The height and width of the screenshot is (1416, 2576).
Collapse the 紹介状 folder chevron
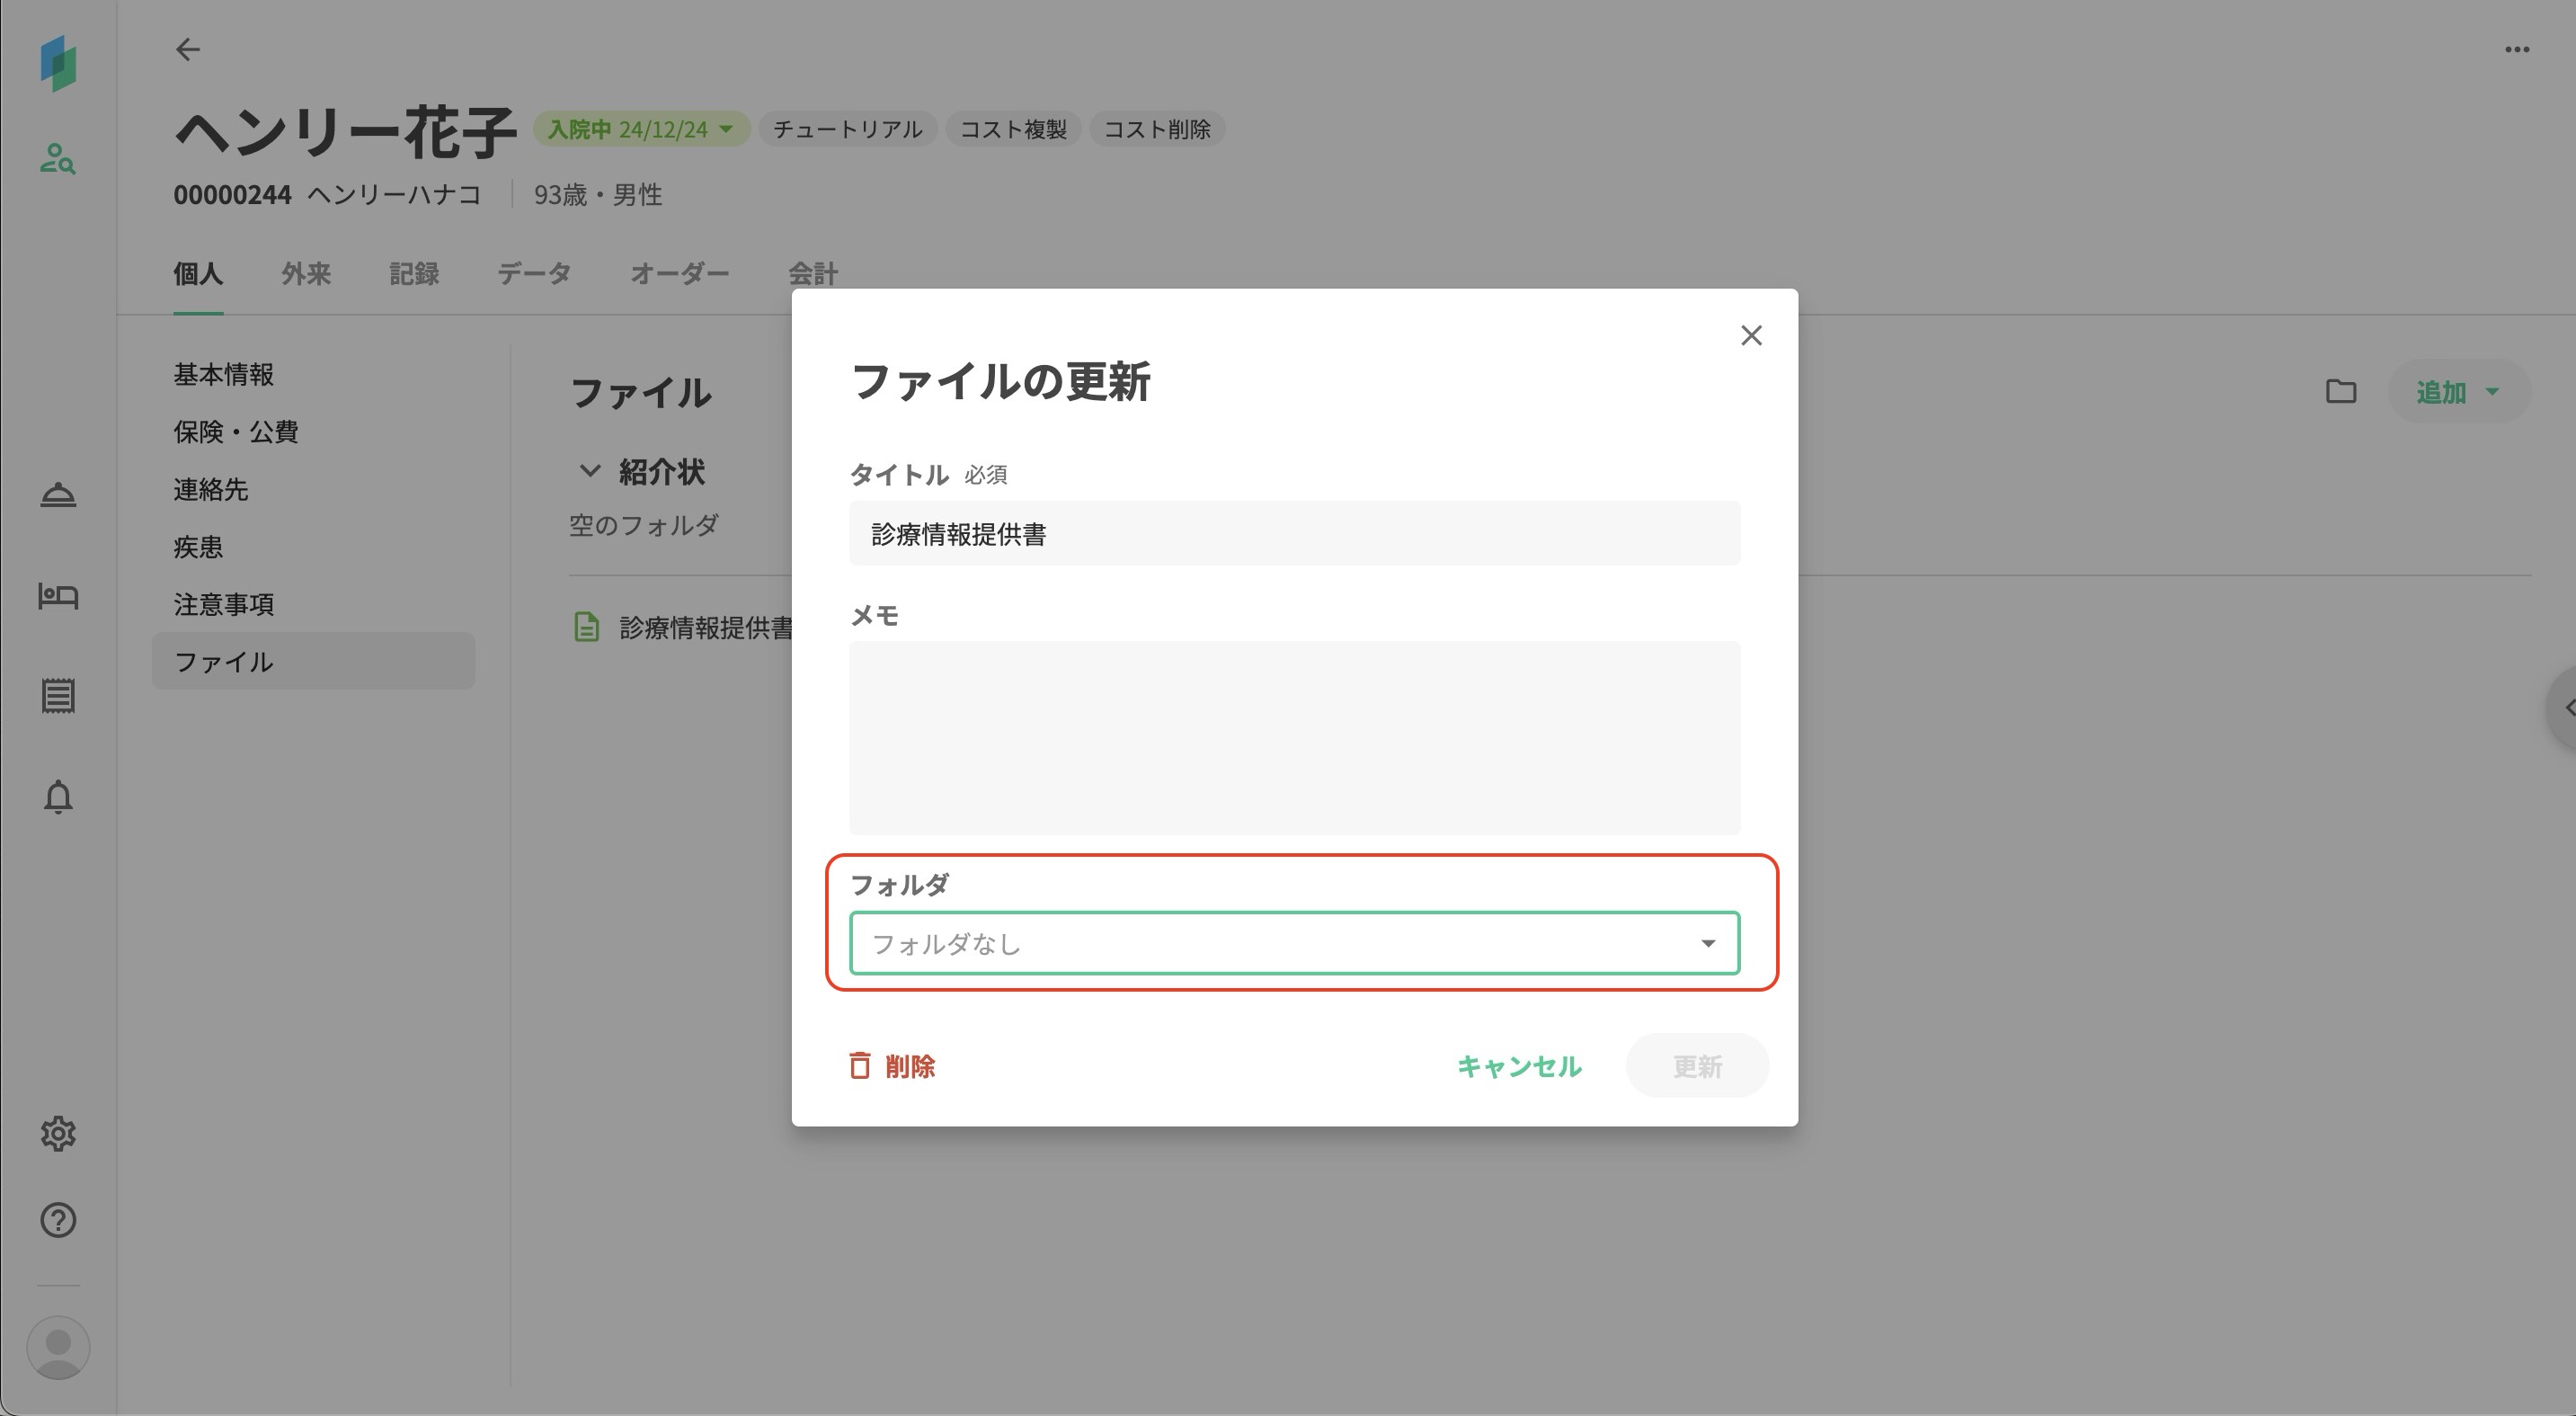(x=590, y=471)
